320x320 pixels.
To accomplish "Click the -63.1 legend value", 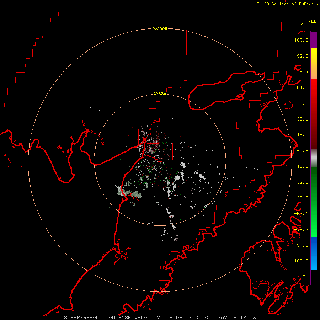I will [x=301, y=214].
